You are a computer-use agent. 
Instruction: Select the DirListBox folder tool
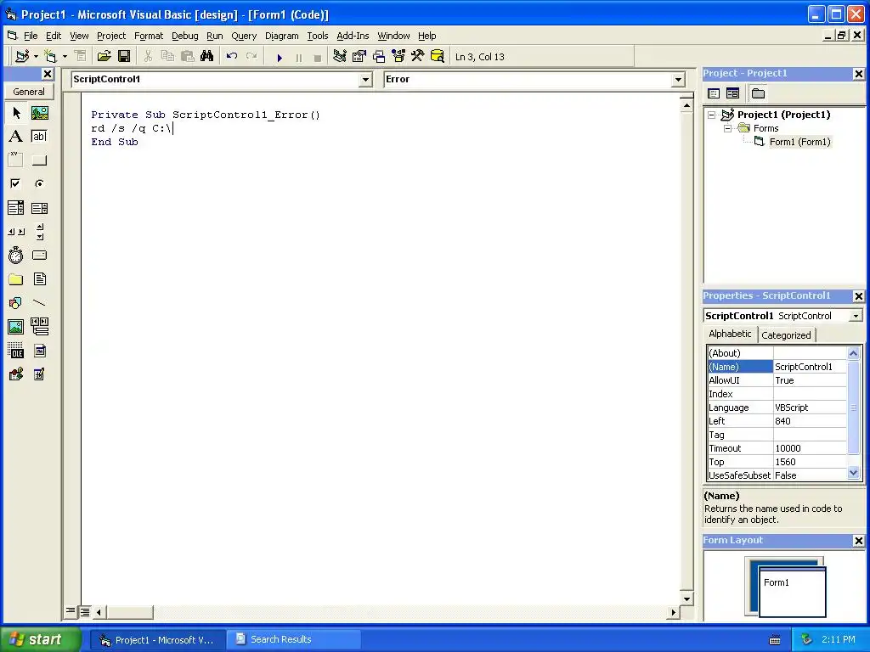pyautogui.click(x=16, y=279)
